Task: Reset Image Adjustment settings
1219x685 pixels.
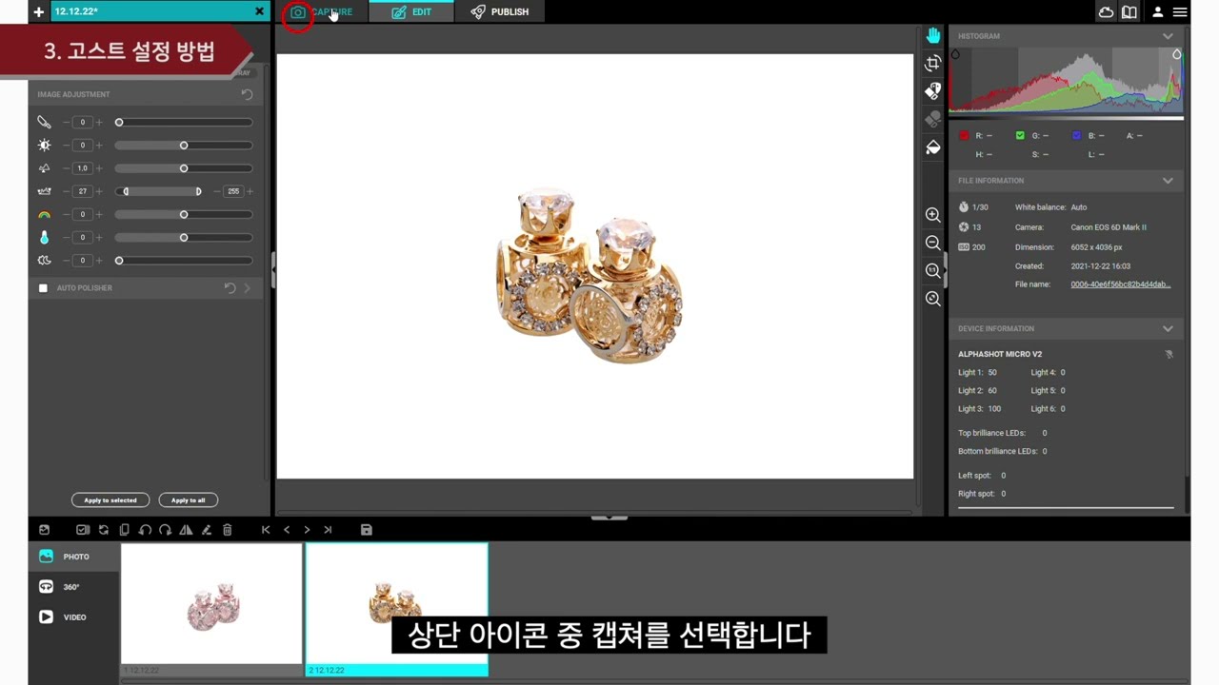Action: [247, 94]
